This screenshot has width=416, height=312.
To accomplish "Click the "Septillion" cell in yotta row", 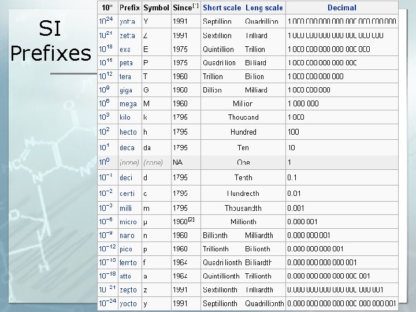I will 217,21.
